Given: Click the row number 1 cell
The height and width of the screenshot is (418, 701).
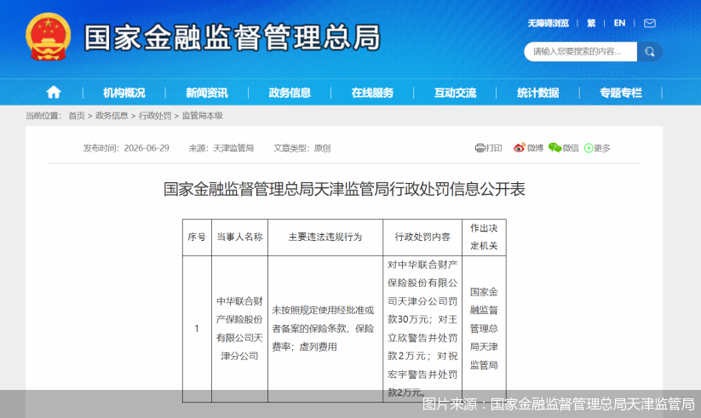Looking at the screenshot, I should click(x=197, y=329).
